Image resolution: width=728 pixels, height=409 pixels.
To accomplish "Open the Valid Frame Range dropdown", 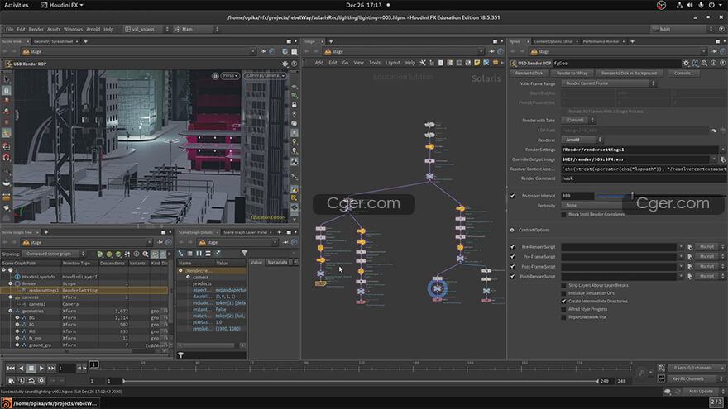I will 609,83.
